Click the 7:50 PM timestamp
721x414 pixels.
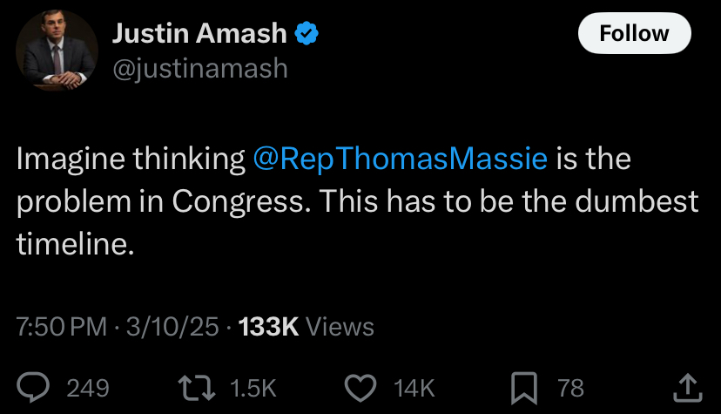click(x=61, y=327)
